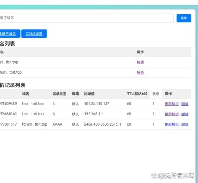Click the 记录值 column header
Screen dimensions: 198x183
(89, 94)
